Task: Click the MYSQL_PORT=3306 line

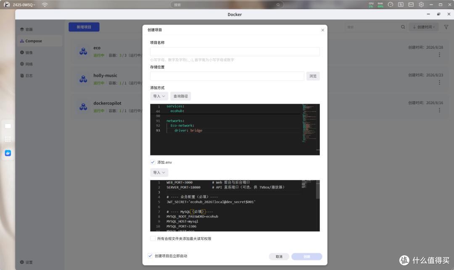Action: tap(181, 226)
